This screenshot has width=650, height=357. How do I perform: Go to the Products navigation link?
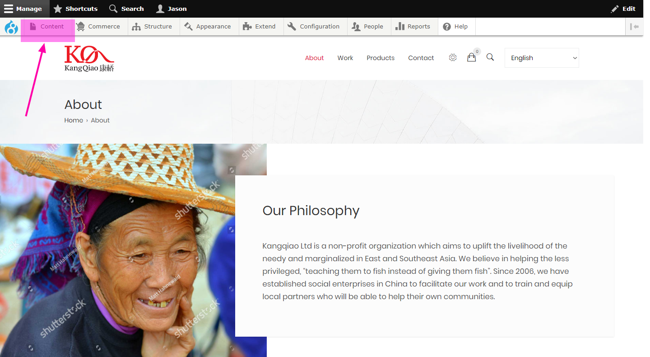point(381,58)
